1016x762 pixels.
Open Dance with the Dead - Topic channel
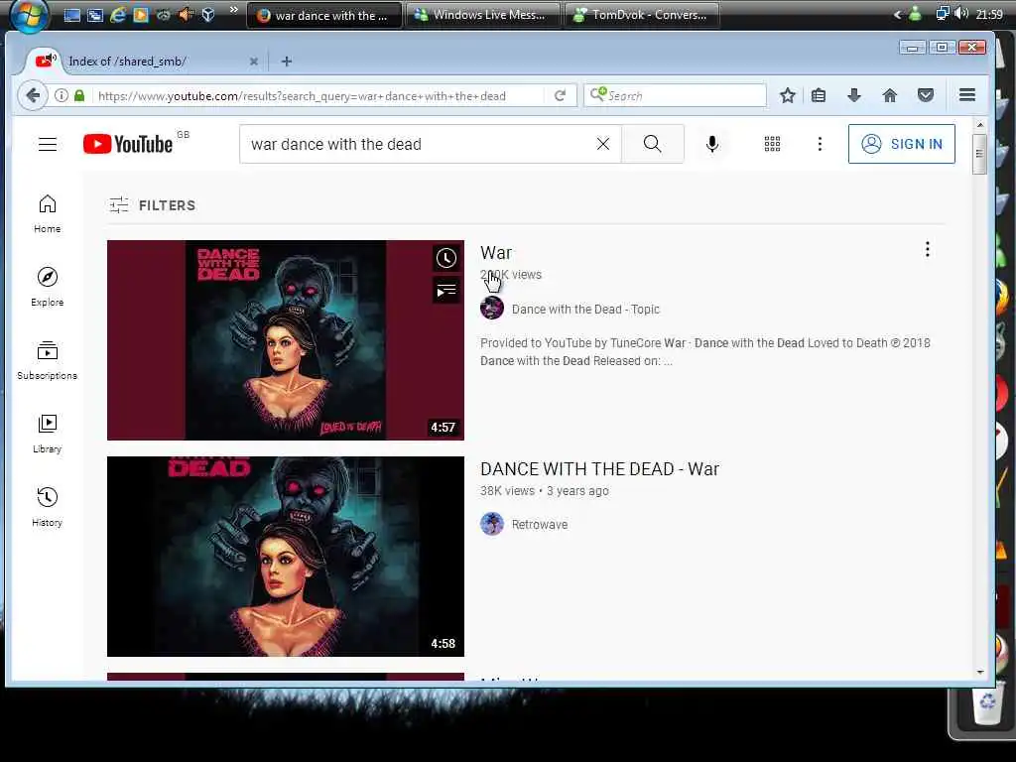point(585,310)
